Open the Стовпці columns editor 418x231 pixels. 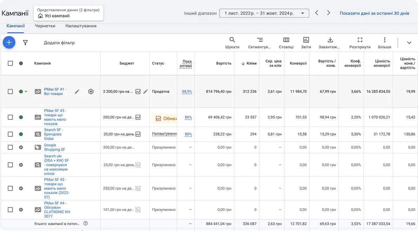pos(286,43)
